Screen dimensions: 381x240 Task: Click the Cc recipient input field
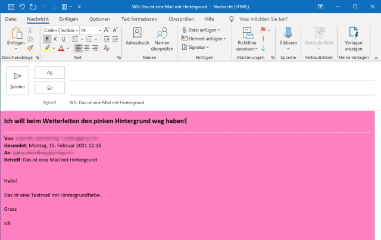point(220,88)
